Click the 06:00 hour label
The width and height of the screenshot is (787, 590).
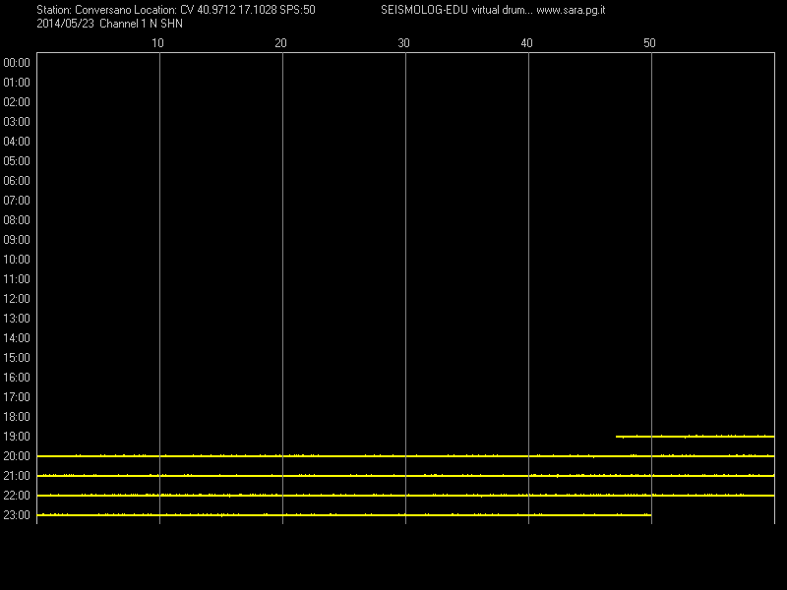17,181
